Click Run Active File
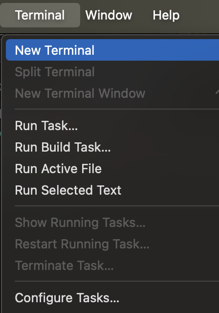219x313 pixels. [112, 169]
